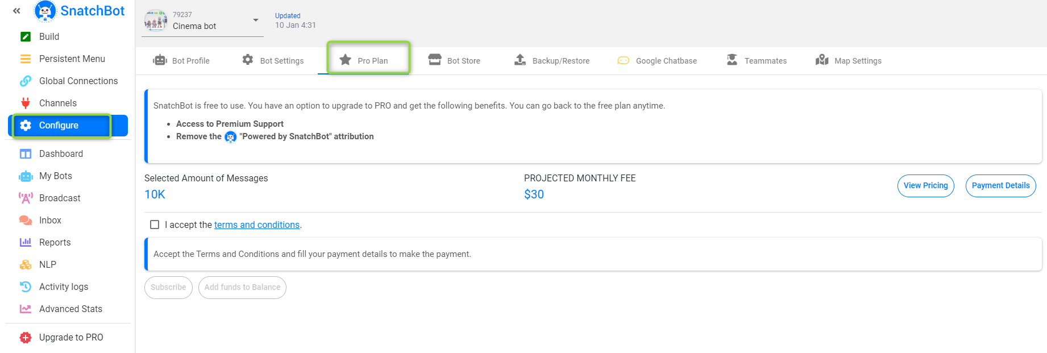Click the Broadcast antenna icon

tap(26, 198)
